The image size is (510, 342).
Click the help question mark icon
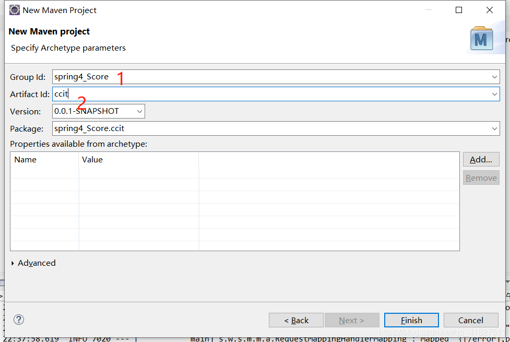point(19,320)
